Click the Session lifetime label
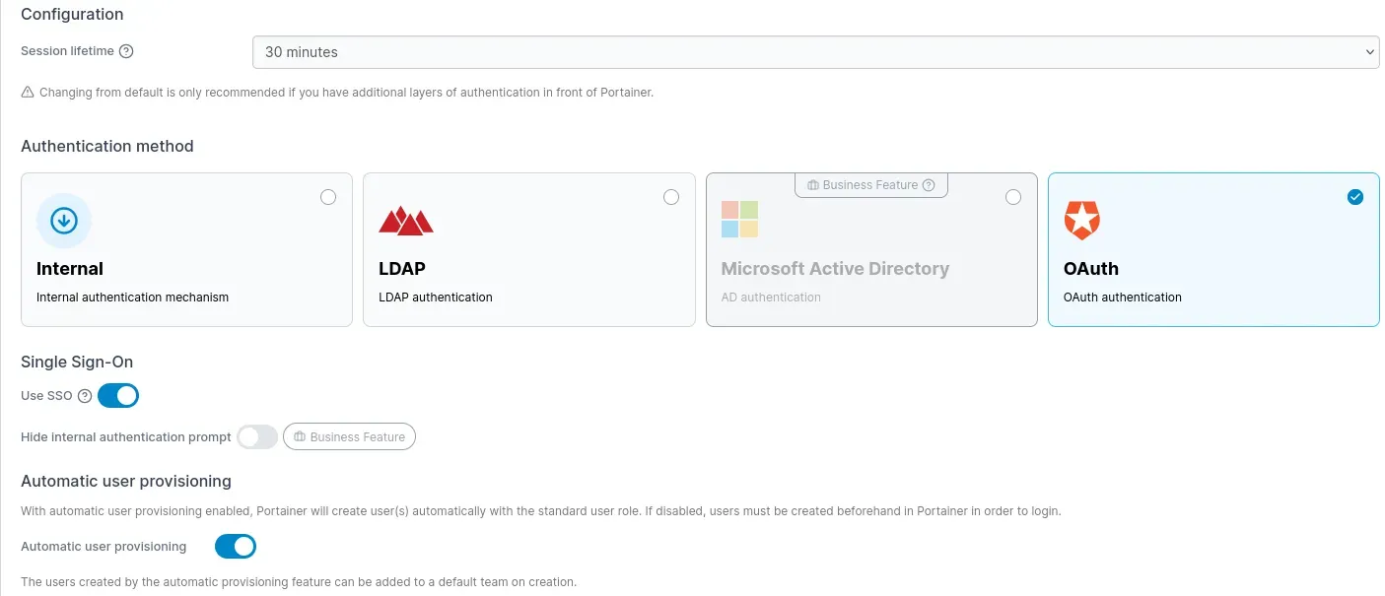Image resolution: width=1385 pixels, height=596 pixels. 68,51
